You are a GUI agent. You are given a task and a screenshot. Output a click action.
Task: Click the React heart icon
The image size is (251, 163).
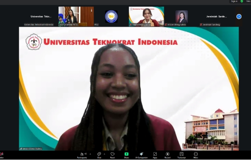pos(113,155)
